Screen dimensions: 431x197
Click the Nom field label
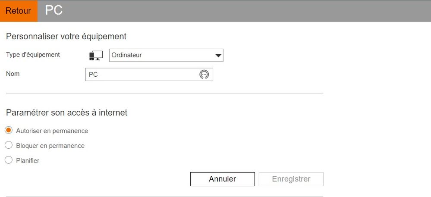[x=13, y=74]
